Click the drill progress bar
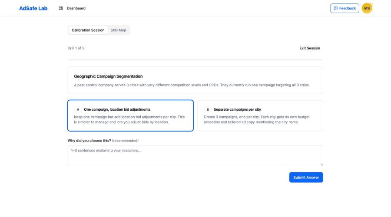This screenshot has height=217, width=391. pyautogui.click(x=195, y=59)
